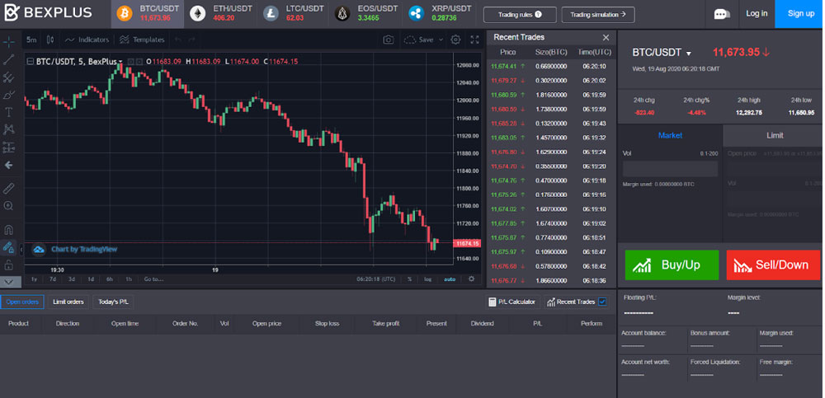
Task: Toggle the magnet snap mode
Action: 8,230
